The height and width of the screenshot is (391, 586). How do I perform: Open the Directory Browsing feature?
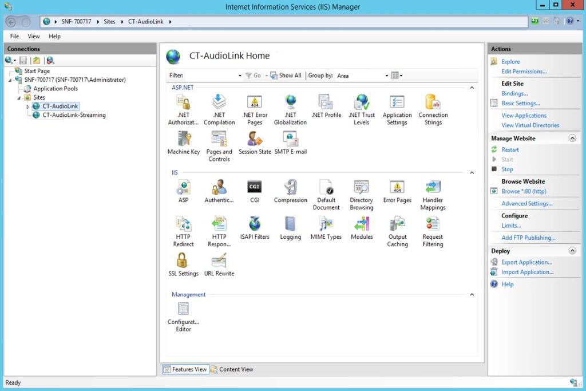coord(362,195)
